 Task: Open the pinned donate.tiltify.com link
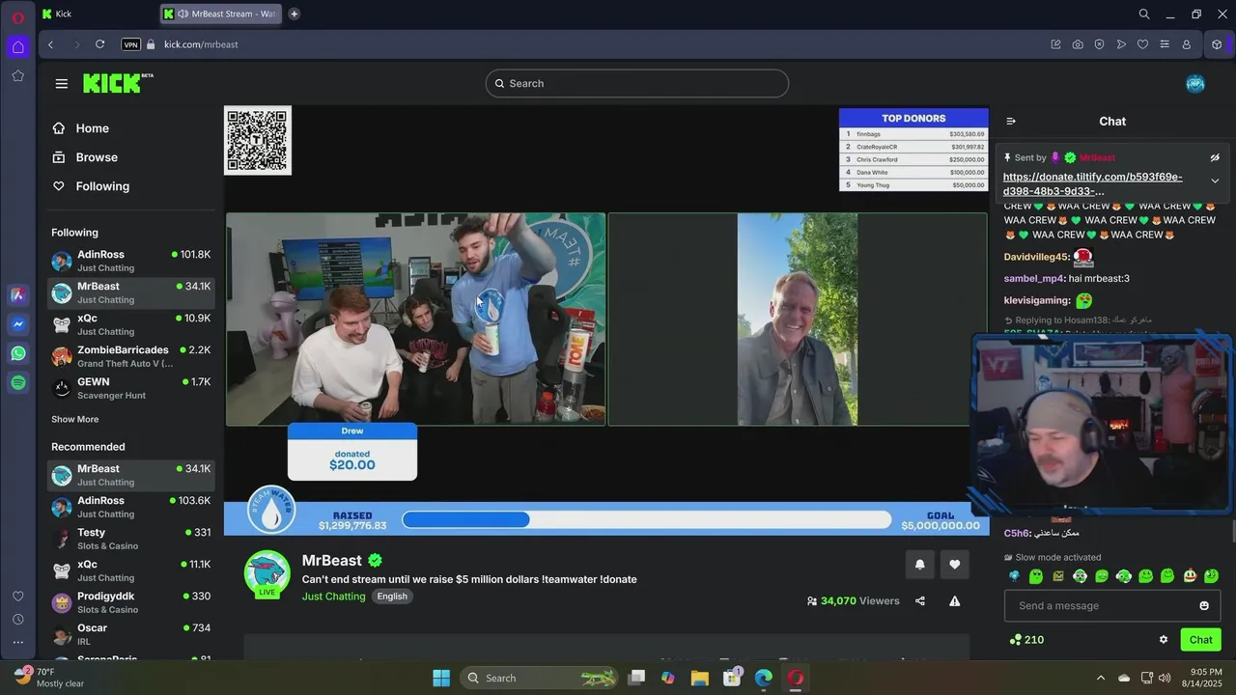click(x=1092, y=183)
